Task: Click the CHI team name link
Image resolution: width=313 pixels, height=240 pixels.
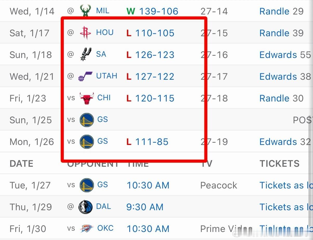Action: click(x=104, y=98)
